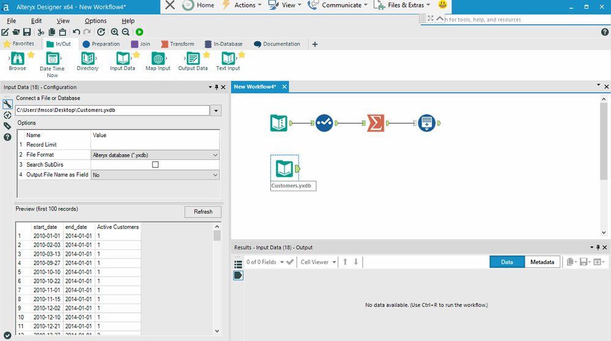
Task: Open the annotation tag icon in the configuration sidebar
Action: pos(7,126)
